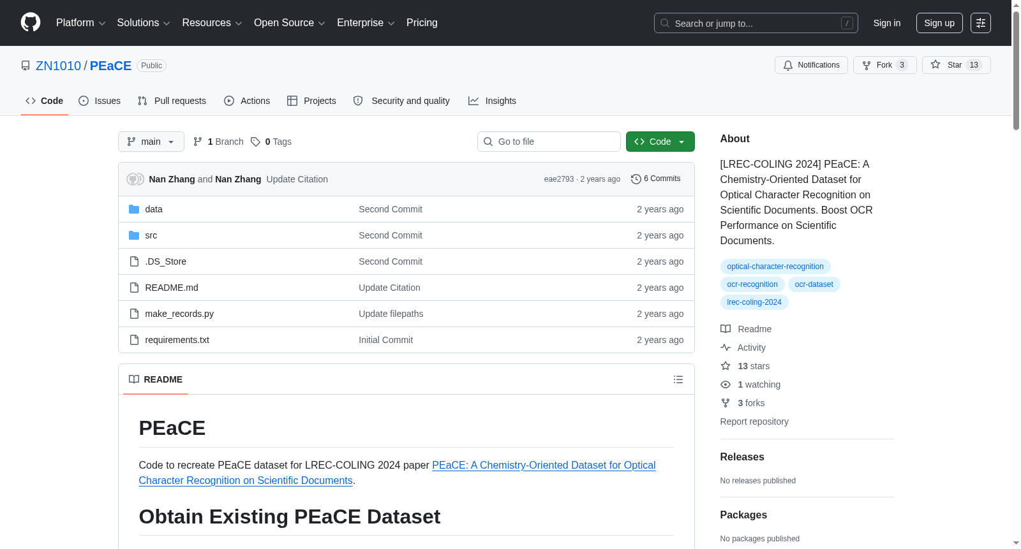Image resolution: width=1021 pixels, height=549 pixels.
Task: Expand the Resources menu
Action: point(212,23)
